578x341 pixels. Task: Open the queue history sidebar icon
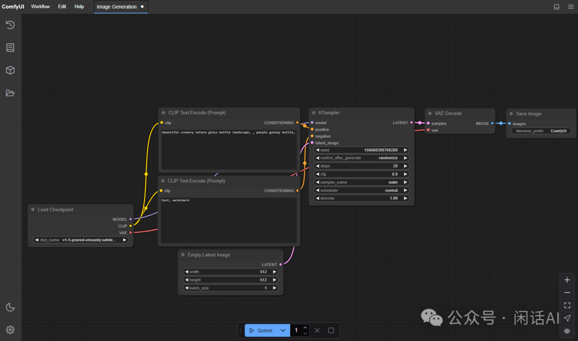click(x=10, y=25)
